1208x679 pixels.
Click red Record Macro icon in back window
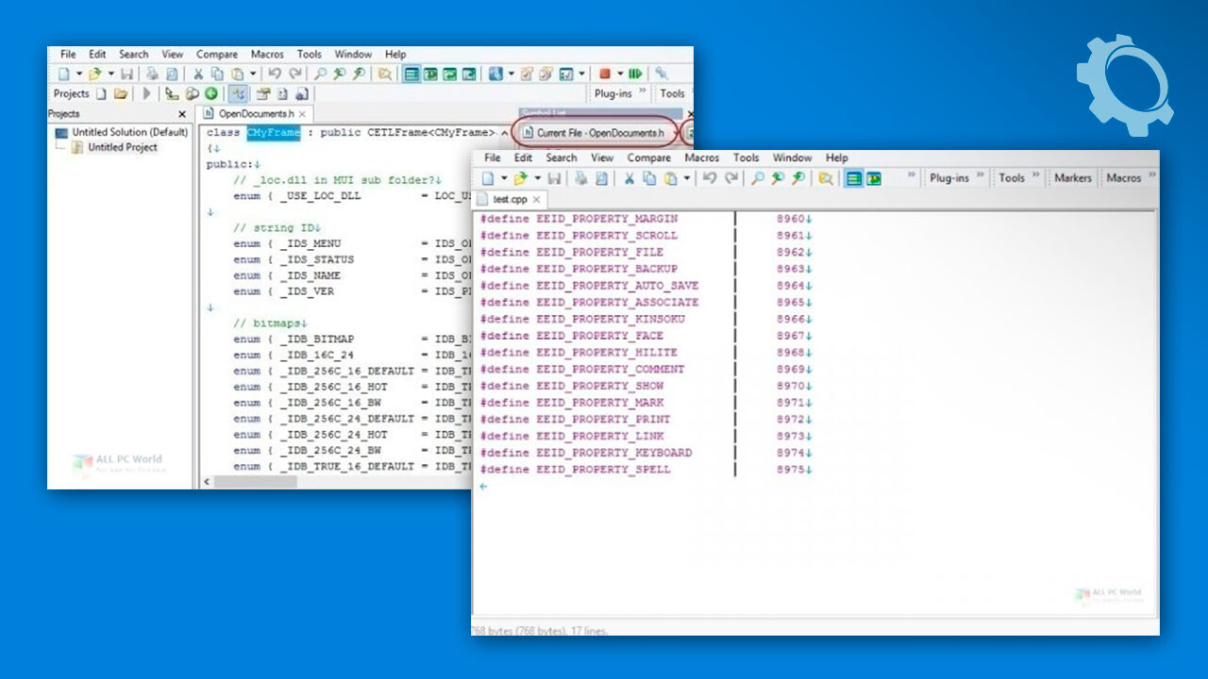coord(605,74)
